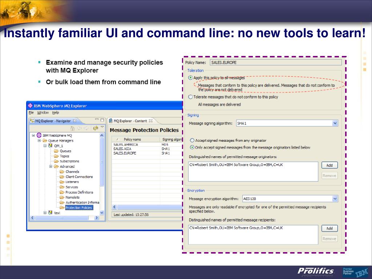Click the IBM WebSphere MQ Explorer title bar icon

[x=31, y=106]
